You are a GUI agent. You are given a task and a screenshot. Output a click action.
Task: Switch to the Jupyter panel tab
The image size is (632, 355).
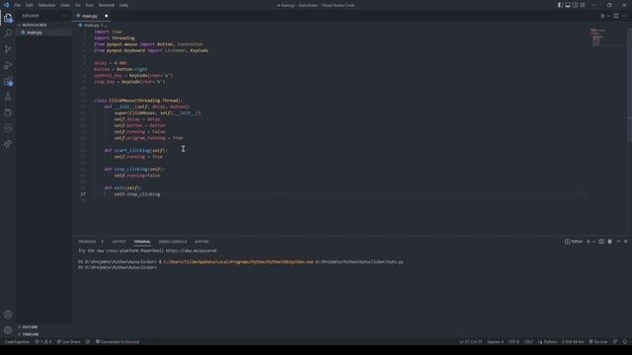[x=201, y=242]
